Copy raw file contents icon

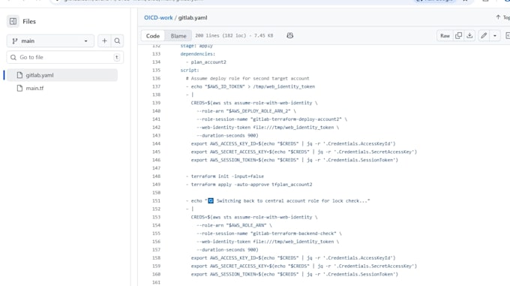(458, 36)
